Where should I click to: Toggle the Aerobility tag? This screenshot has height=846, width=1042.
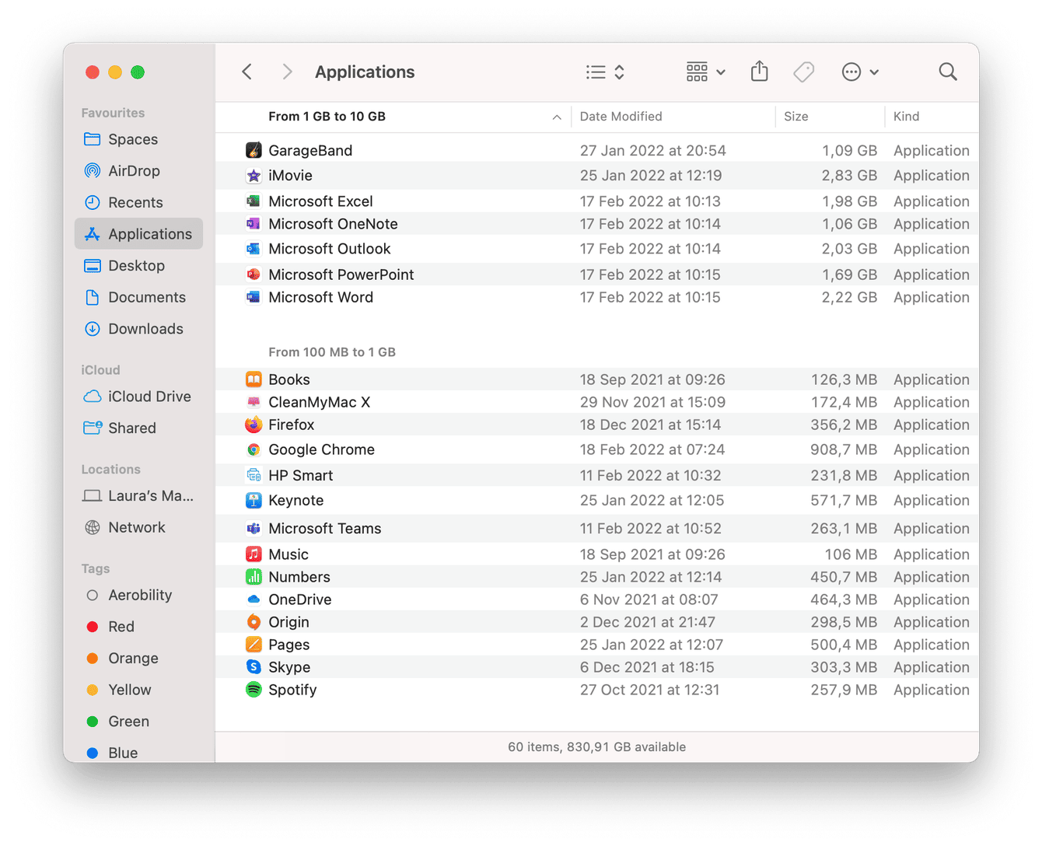coord(140,595)
